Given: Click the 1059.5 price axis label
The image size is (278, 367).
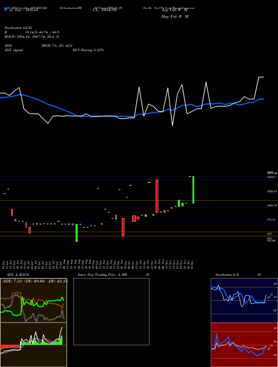Looking at the screenshot, I should pyautogui.click(x=271, y=177).
